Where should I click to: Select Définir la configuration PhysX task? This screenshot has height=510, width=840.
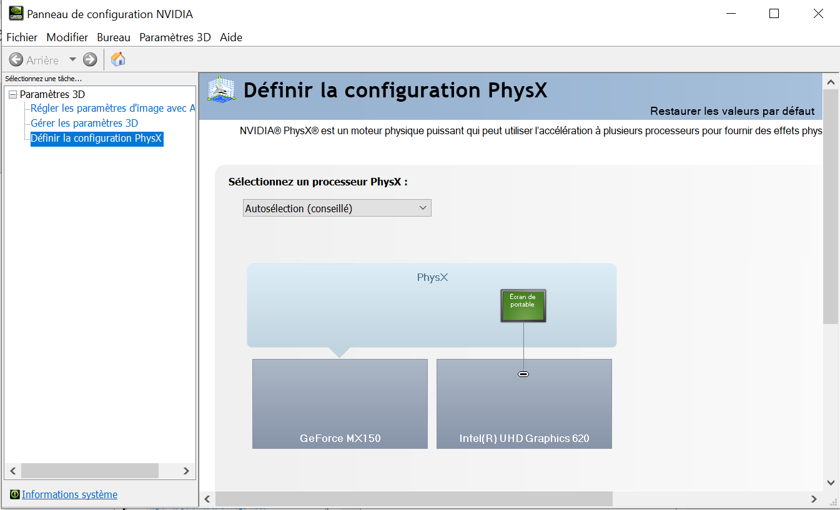pos(97,139)
